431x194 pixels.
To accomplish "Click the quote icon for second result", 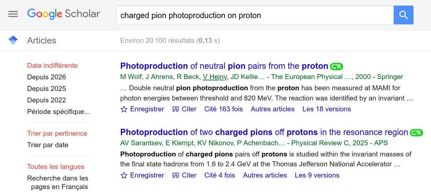I will tap(176, 175).
